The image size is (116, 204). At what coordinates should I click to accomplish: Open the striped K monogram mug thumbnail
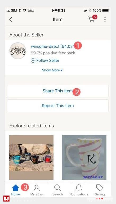84,157
